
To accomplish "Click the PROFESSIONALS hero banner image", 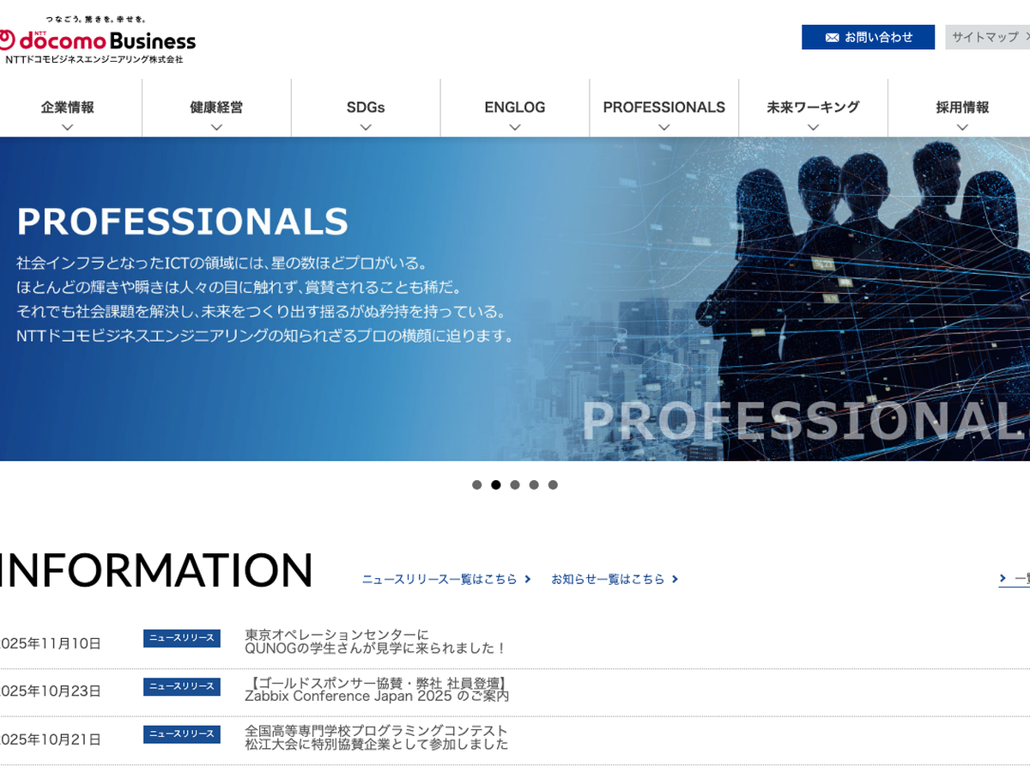I will [x=515, y=299].
